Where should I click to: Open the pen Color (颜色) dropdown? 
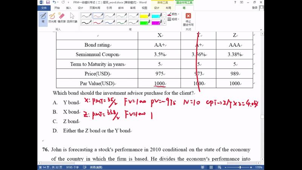[173, 14]
